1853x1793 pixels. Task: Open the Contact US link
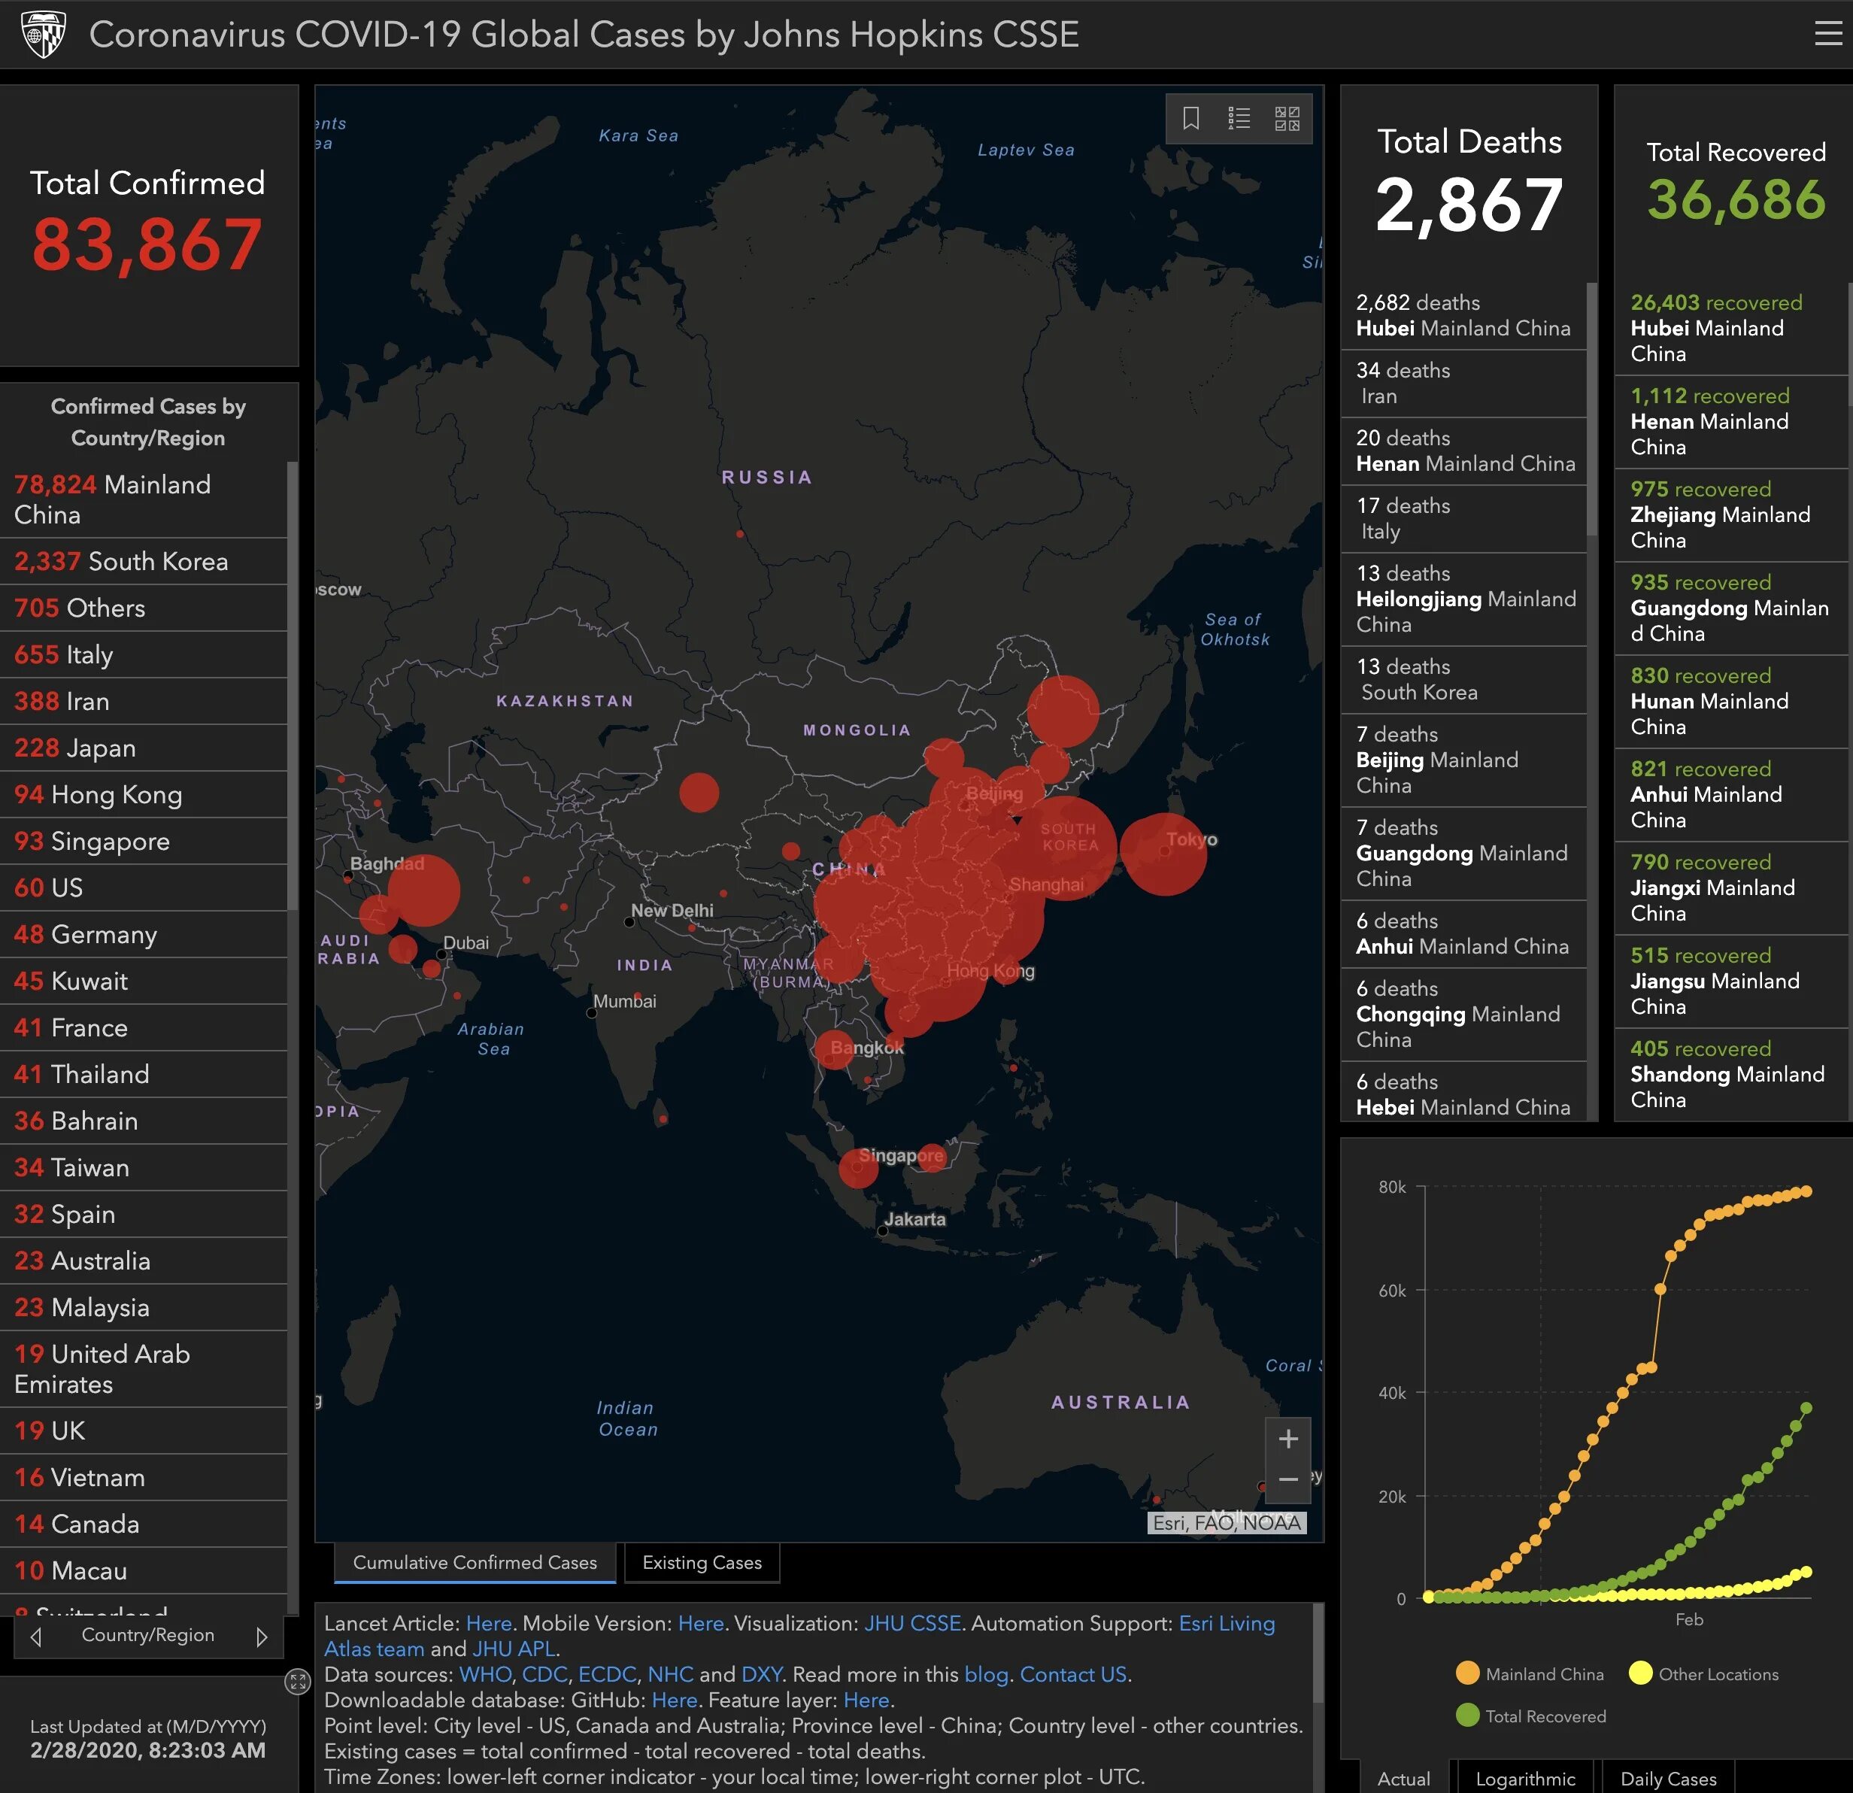pyautogui.click(x=1073, y=1675)
